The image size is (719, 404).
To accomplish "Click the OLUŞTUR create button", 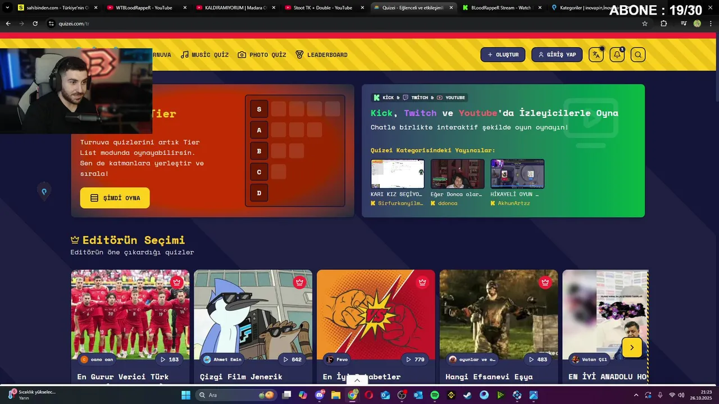I will tap(503, 54).
